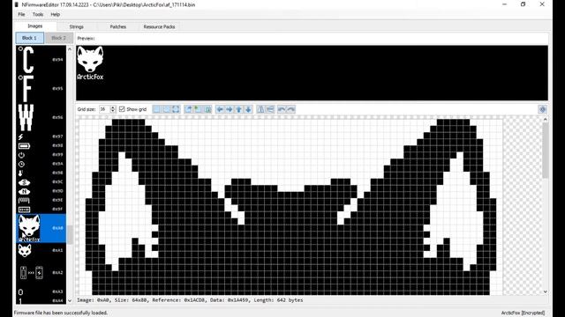Toggle the Show grid checkbox

[122, 109]
